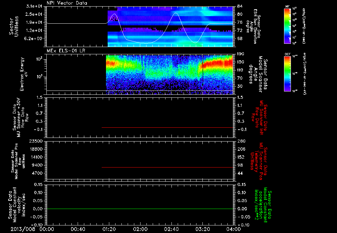Click the 260 telemetry tick label
The height and width of the screenshot is (233, 337).
(241, 141)
